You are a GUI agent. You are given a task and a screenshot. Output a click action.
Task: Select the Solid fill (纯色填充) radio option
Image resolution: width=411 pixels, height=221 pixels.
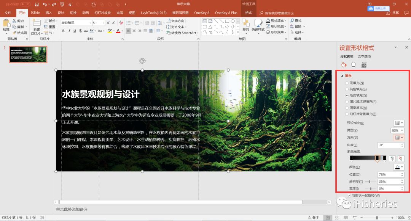click(347, 89)
